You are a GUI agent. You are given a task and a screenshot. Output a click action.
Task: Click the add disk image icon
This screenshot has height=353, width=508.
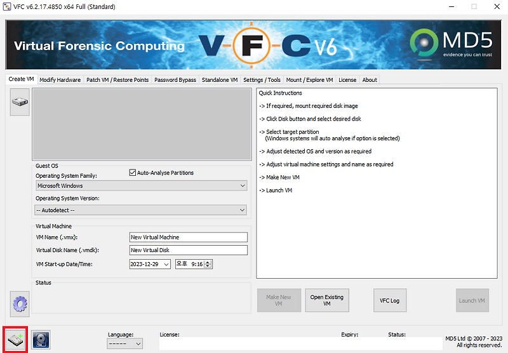tap(15, 340)
